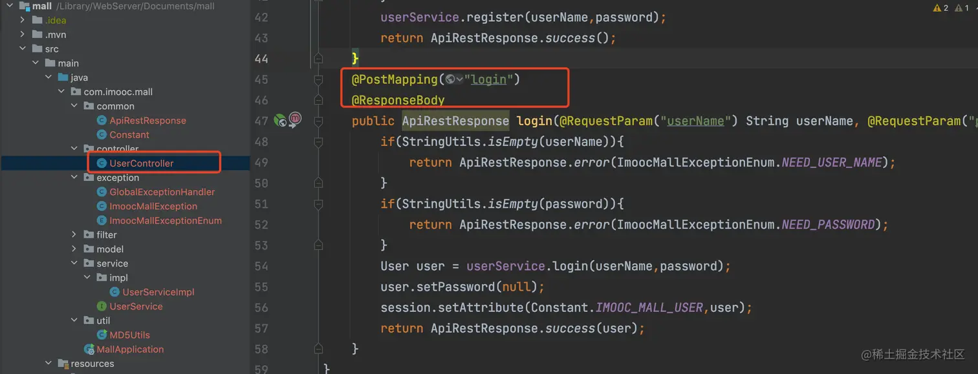Collapse the util package
The image size is (978, 374).
pyautogui.click(x=74, y=320)
